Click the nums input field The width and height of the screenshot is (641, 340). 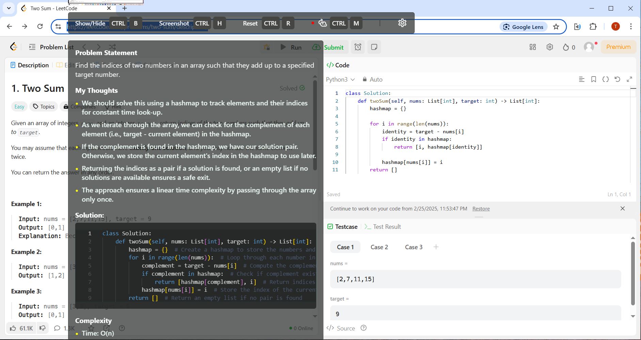(x=475, y=279)
